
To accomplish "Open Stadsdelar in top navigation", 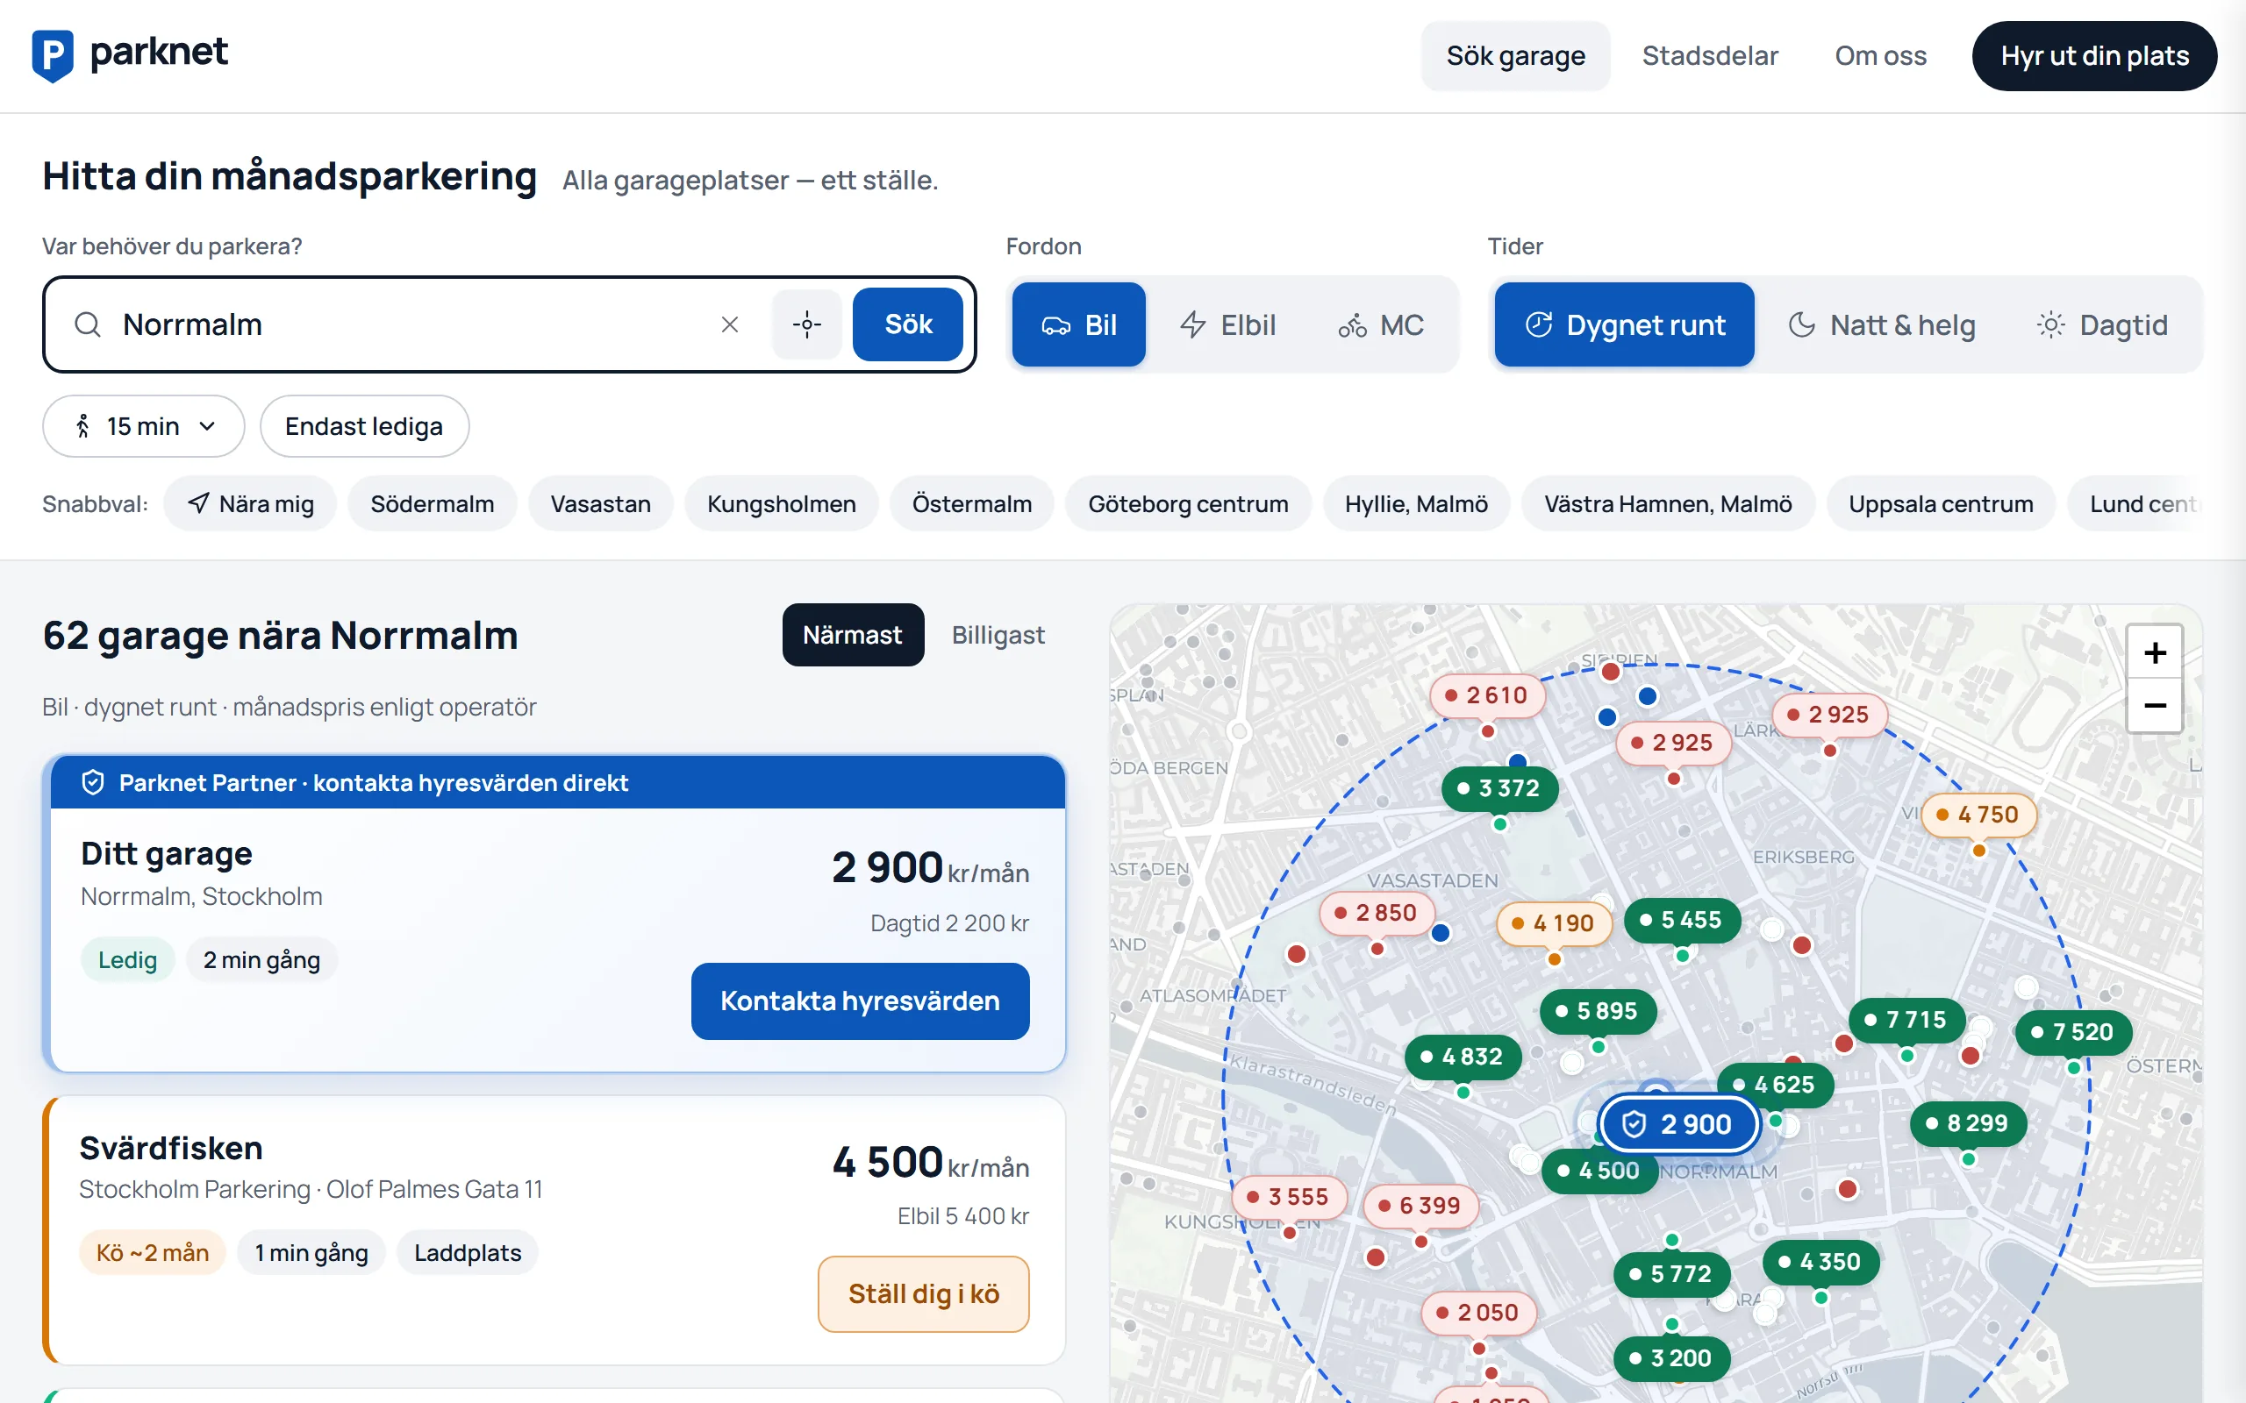I will [x=1710, y=55].
